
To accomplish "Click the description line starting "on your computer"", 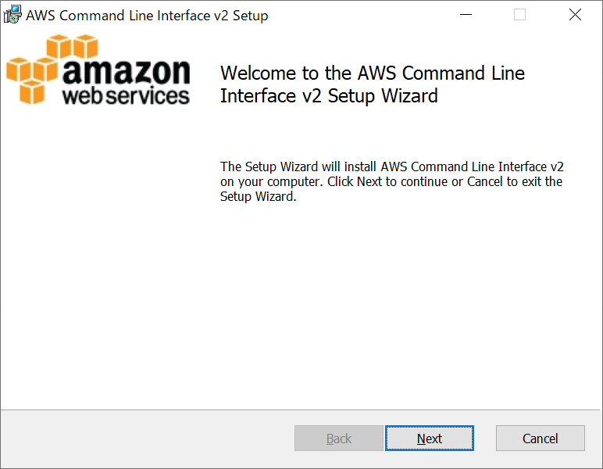I will pos(391,181).
